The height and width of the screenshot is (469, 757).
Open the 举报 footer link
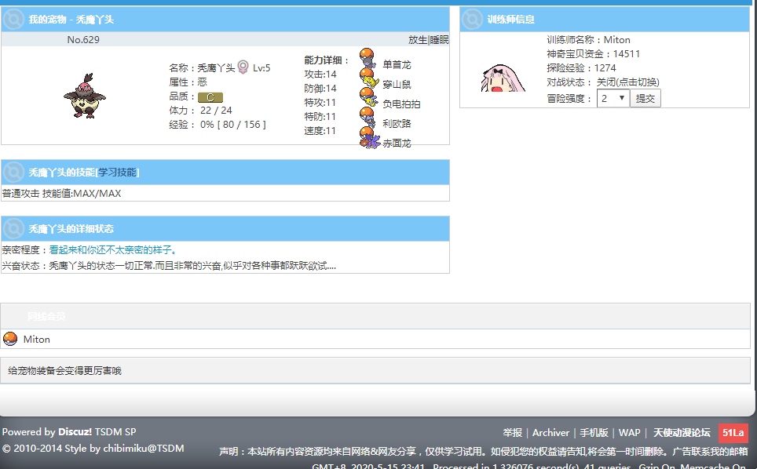click(512, 432)
